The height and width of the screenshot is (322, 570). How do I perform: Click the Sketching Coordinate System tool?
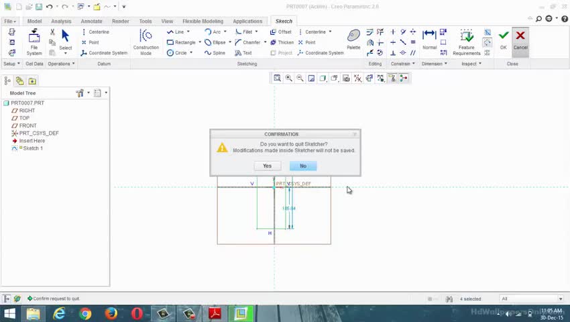tap(321, 53)
